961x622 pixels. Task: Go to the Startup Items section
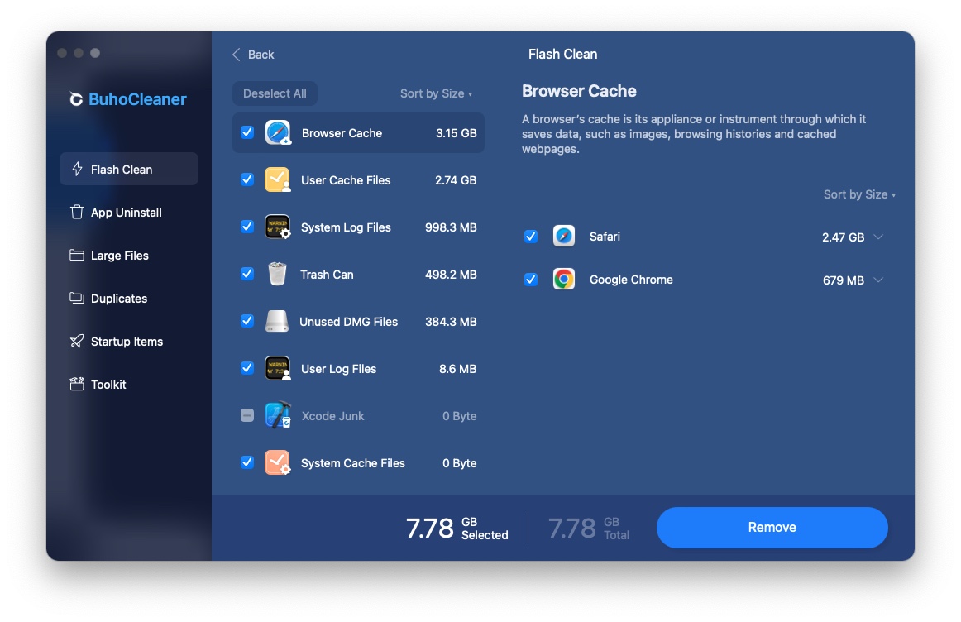pos(129,341)
